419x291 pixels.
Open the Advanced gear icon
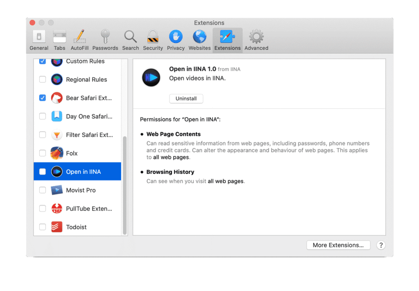click(x=256, y=36)
